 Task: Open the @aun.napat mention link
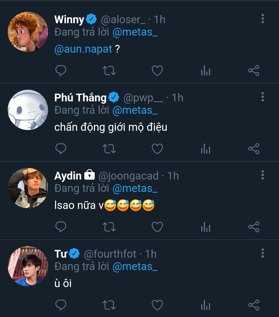coord(83,49)
